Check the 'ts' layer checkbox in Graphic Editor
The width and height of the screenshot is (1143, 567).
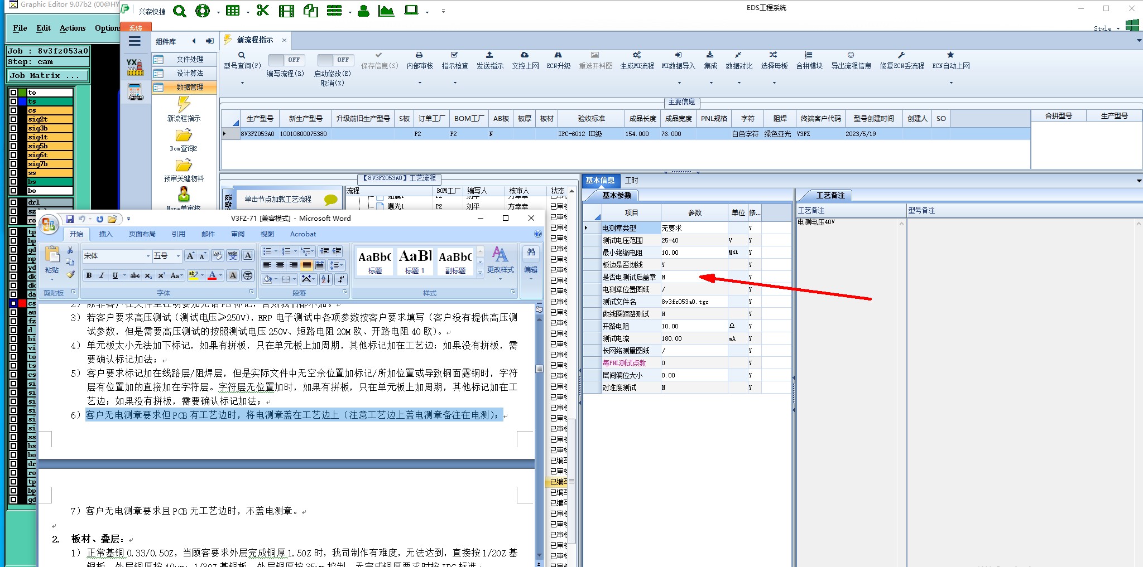tap(13, 101)
